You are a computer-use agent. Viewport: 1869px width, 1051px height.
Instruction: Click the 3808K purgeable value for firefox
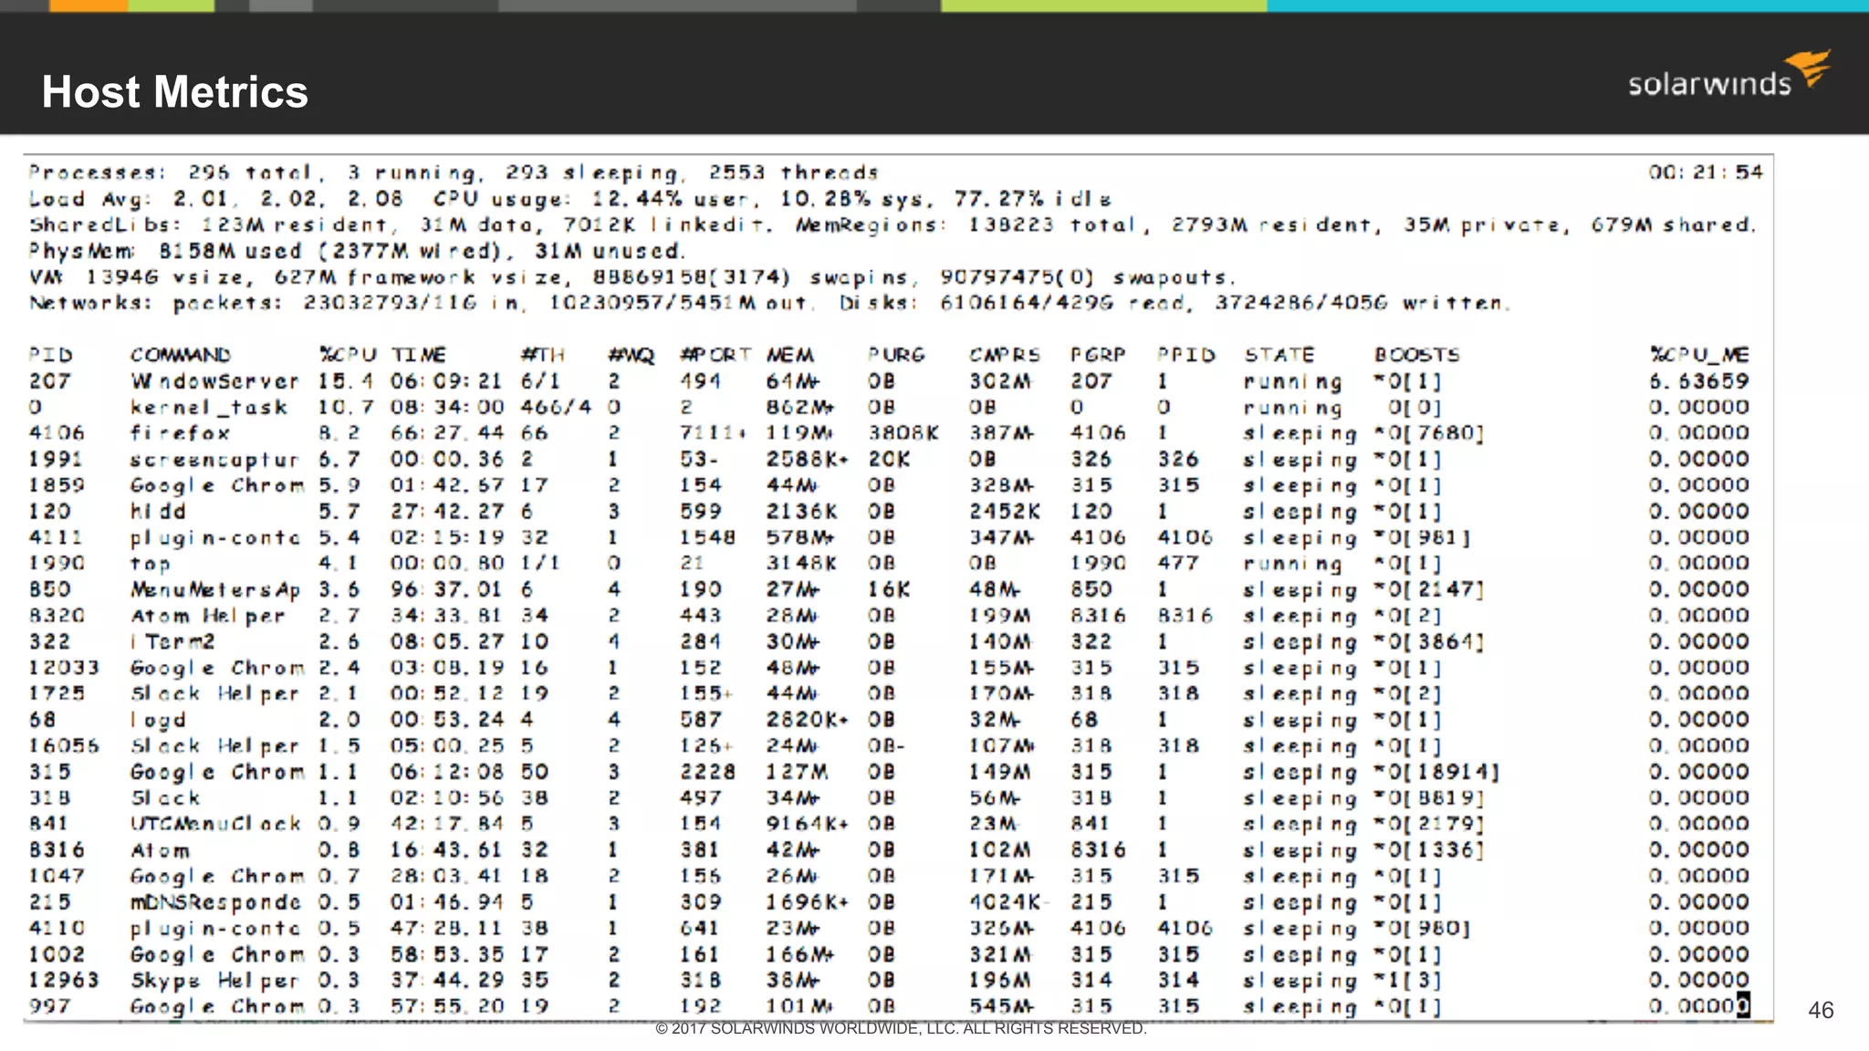[x=903, y=433]
